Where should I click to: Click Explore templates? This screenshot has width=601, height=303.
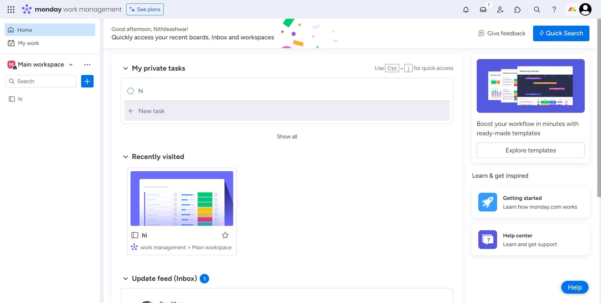pyautogui.click(x=530, y=150)
